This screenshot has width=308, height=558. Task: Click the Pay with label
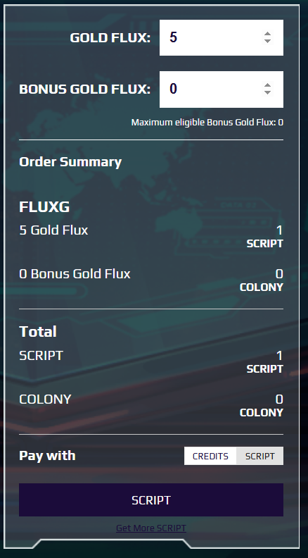pyautogui.click(x=47, y=456)
